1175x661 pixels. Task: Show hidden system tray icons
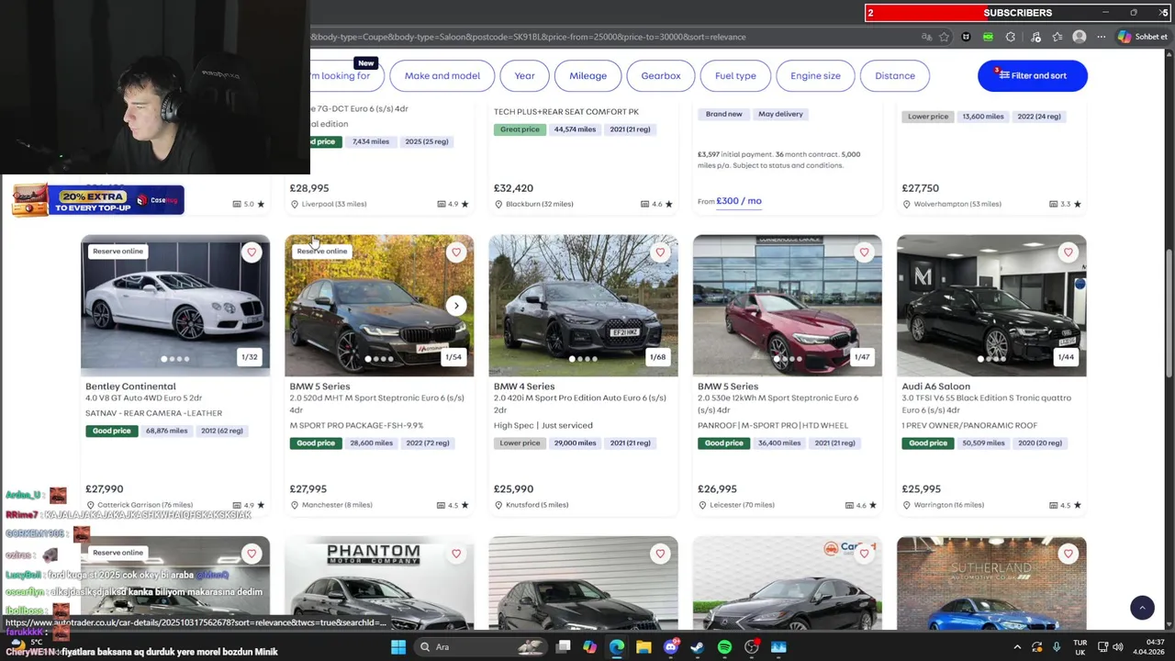tap(1017, 647)
